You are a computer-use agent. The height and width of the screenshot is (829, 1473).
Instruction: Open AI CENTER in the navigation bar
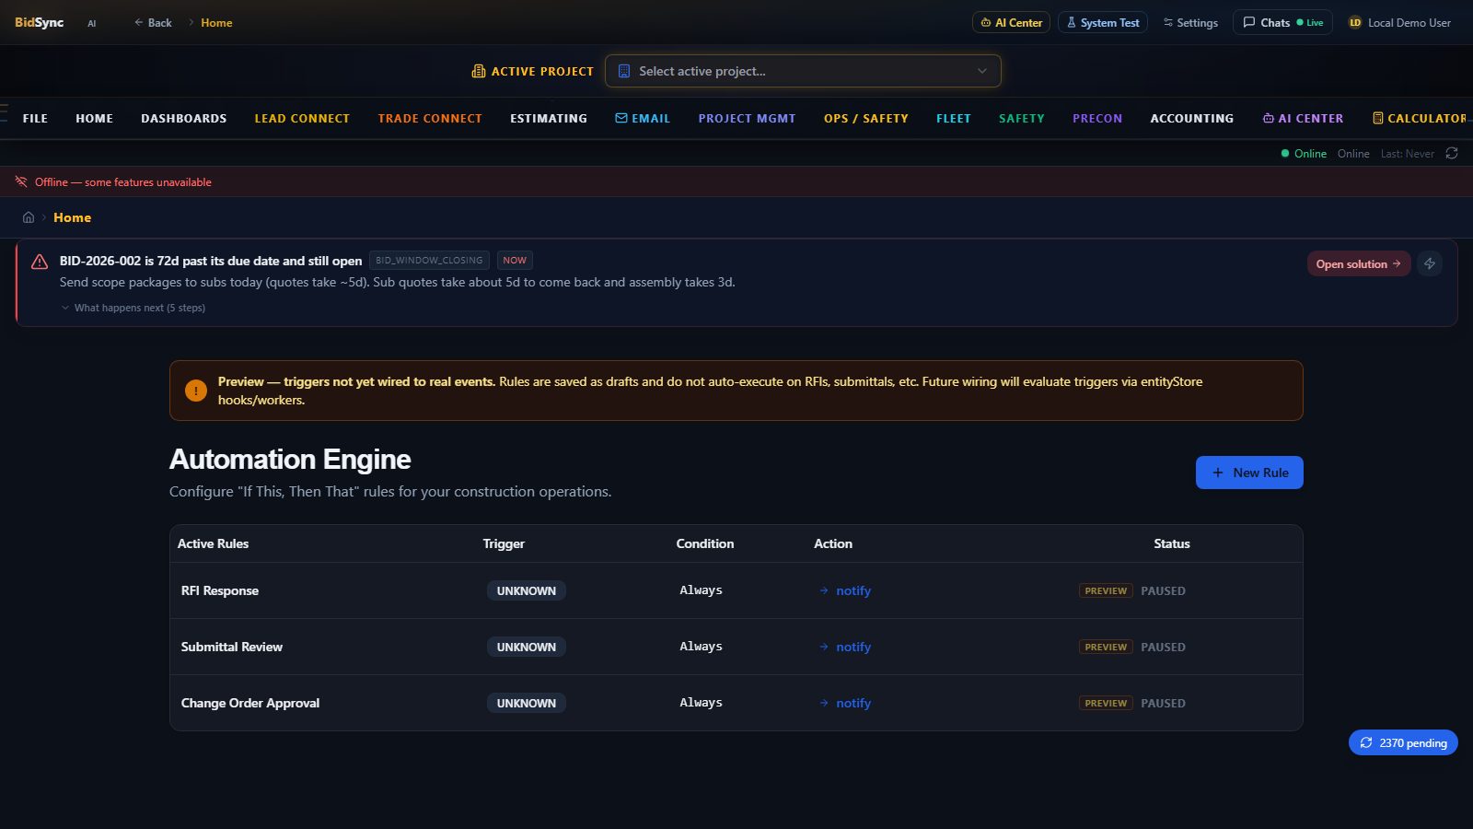pyautogui.click(x=1303, y=118)
